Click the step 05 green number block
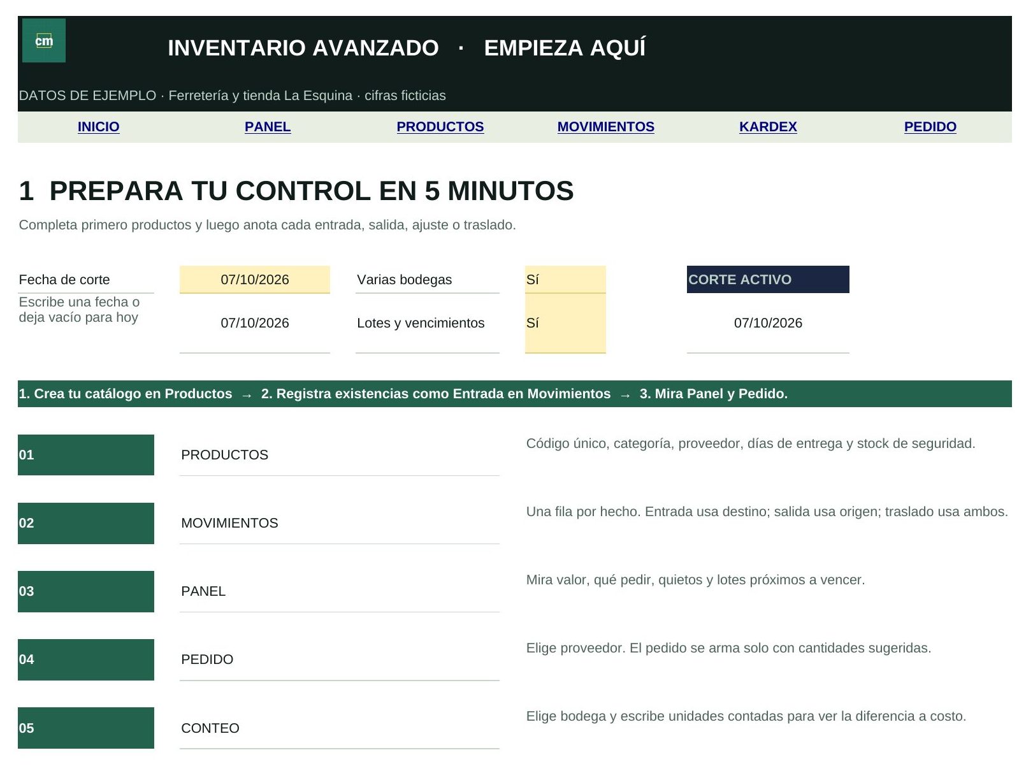 86,728
